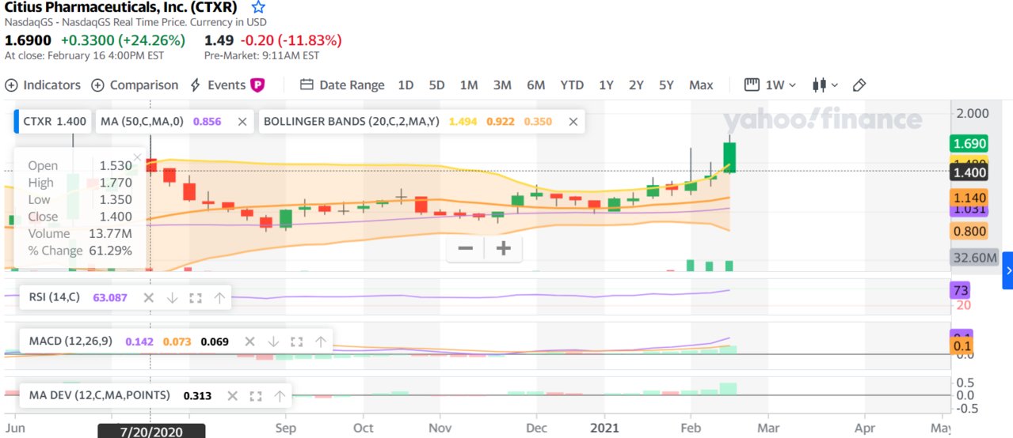Click the orange 1.140 axis tag
Viewport: 1013px width, 438px height.
969,198
